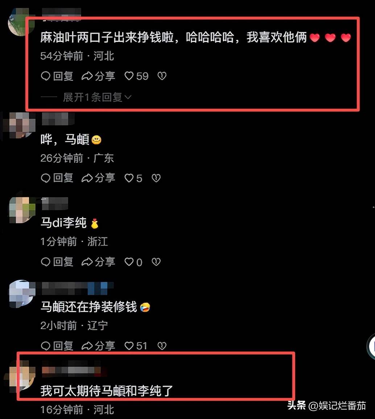Share the 河北 comment with 59 likes
Image resolution: width=375 pixels, height=419 pixels.
tap(98, 76)
